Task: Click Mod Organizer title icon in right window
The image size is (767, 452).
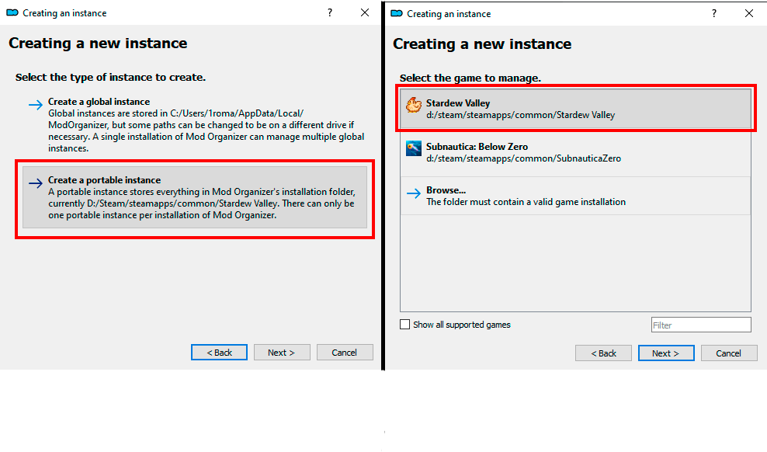Action: [x=397, y=14]
